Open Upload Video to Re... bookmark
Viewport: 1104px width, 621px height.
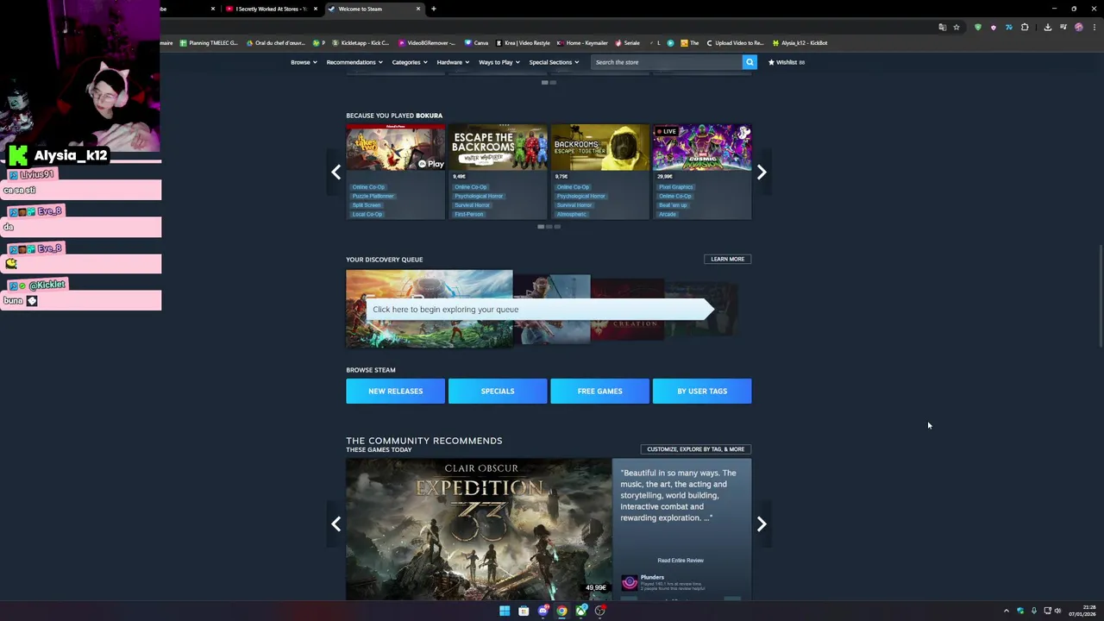[735, 42]
